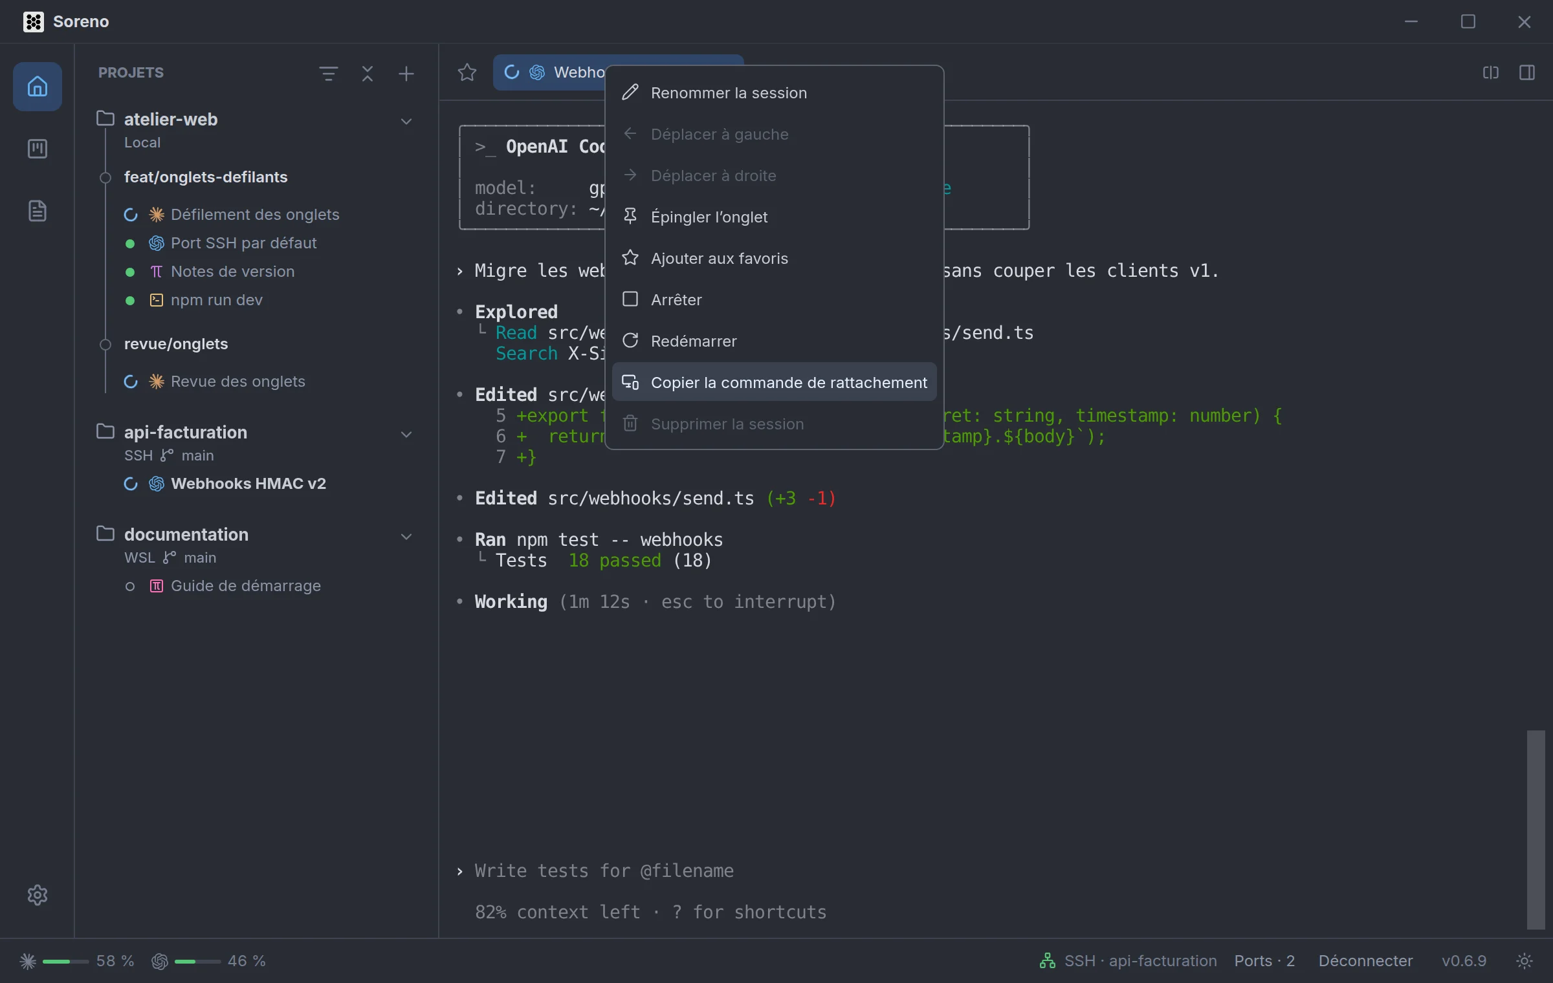Click the api-facturation folder icon
The width and height of the screenshot is (1553, 983).
click(x=105, y=431)
